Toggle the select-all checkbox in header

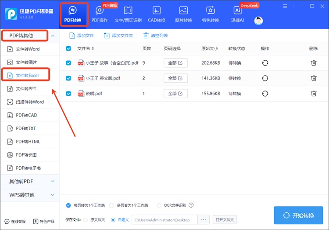tap(68, 49)
